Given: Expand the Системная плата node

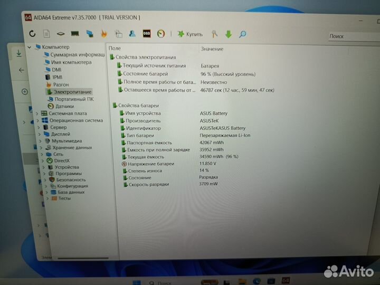Looking at the screenshot, I should pos(37,113).
